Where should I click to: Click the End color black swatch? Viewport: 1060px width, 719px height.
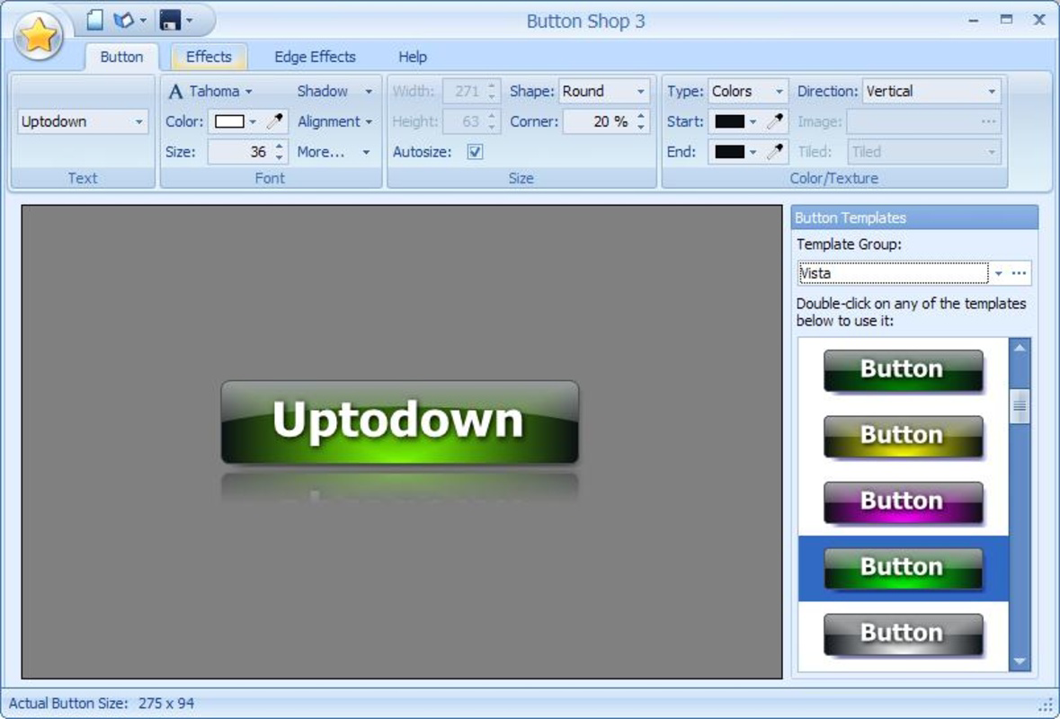point(729,151)
